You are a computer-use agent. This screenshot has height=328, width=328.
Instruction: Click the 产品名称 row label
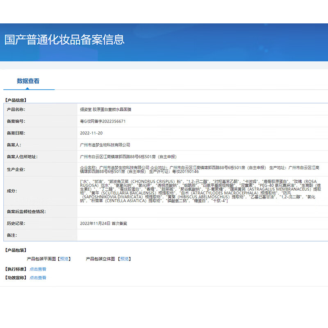pos(16,109)
